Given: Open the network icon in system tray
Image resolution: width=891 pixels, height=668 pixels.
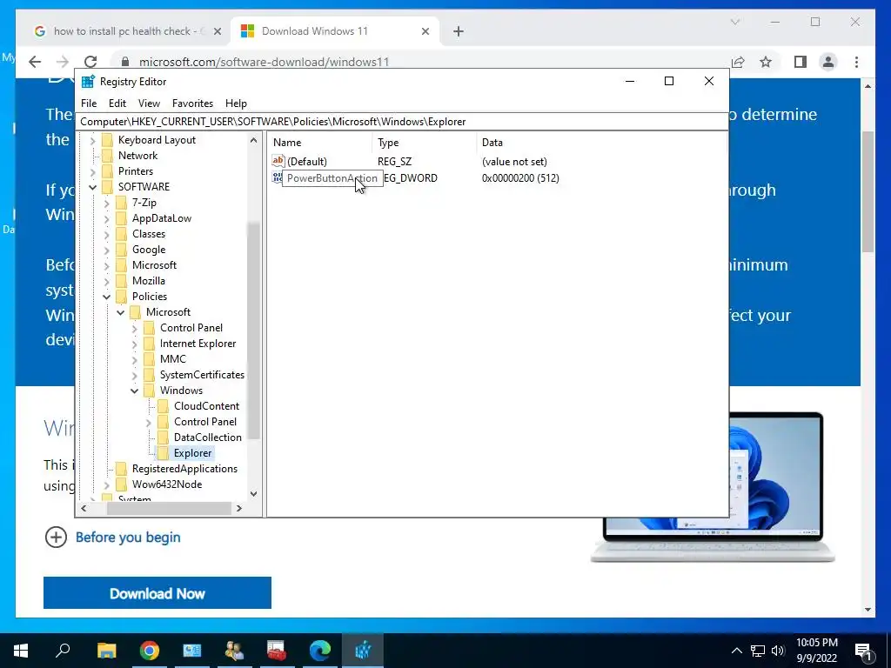Looking at the screenshot, I should pyautogui.click(x=758, y=651).
